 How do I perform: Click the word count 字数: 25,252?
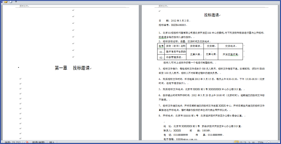coord(13,142)
